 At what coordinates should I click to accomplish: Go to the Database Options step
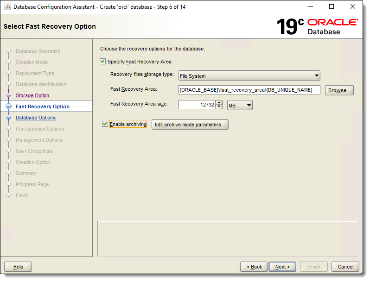coord(36,118)
